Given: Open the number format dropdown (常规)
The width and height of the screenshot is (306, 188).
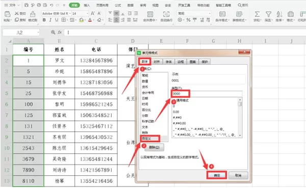Looking at the screenshot, I should (210, 13).
